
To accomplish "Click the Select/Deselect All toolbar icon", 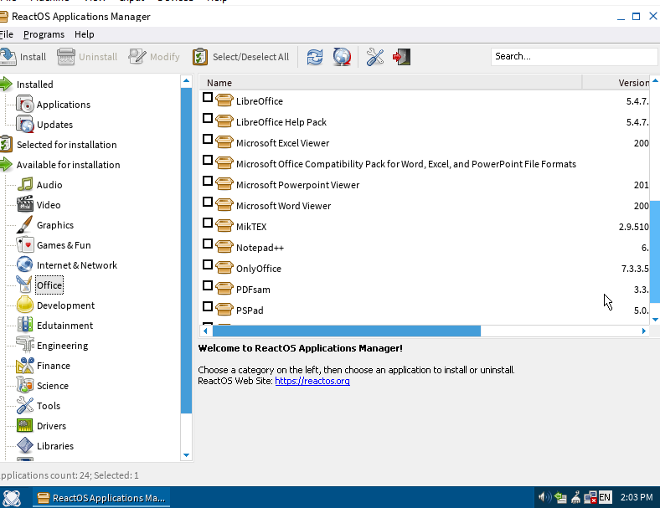I will 200,57.
